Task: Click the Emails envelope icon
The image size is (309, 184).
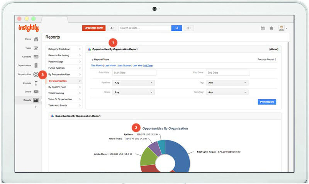Action: point(36,91)
